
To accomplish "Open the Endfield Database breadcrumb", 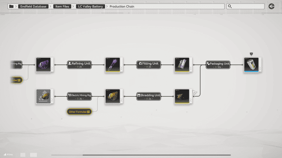I will (x=33, y=7).
